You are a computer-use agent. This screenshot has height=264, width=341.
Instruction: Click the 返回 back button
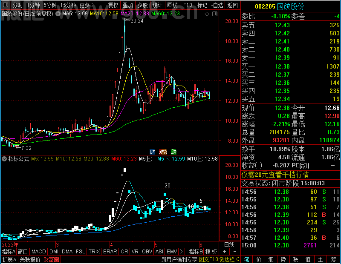[232, 5]
